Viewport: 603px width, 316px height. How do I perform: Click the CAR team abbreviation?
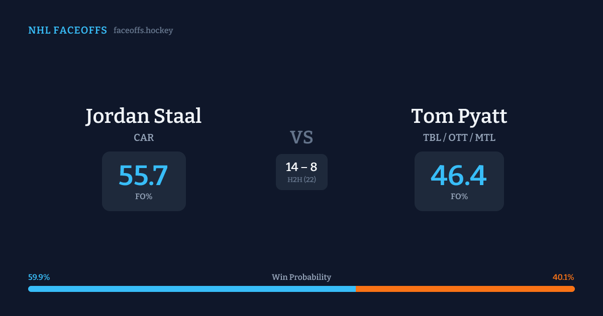144,137
